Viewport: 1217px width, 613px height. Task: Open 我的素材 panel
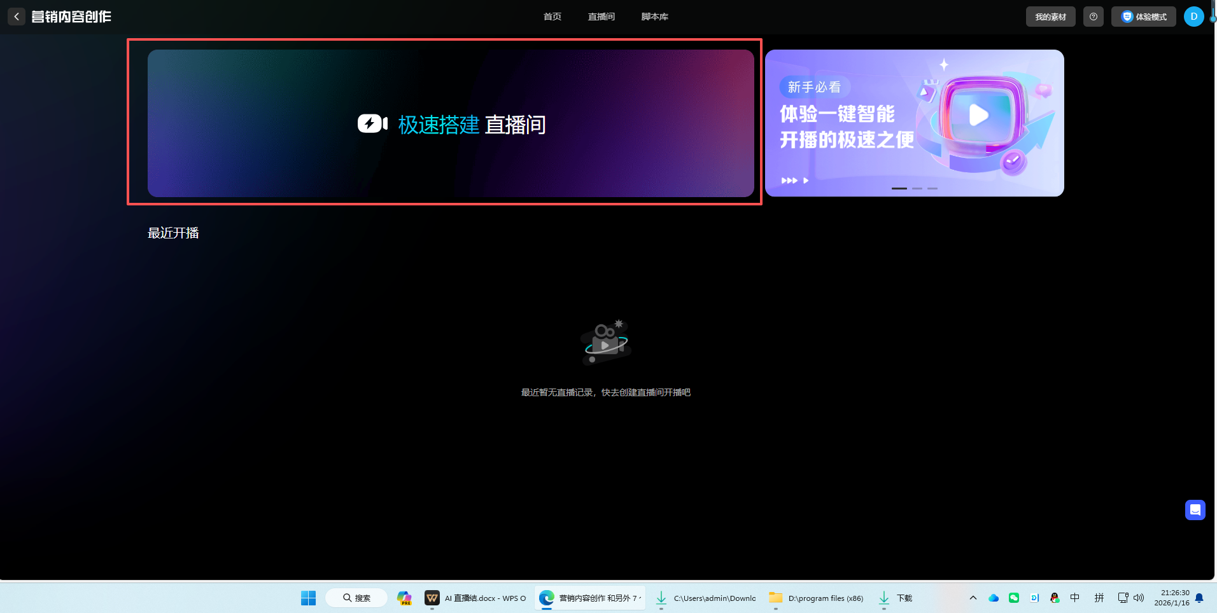[1050, 16]
